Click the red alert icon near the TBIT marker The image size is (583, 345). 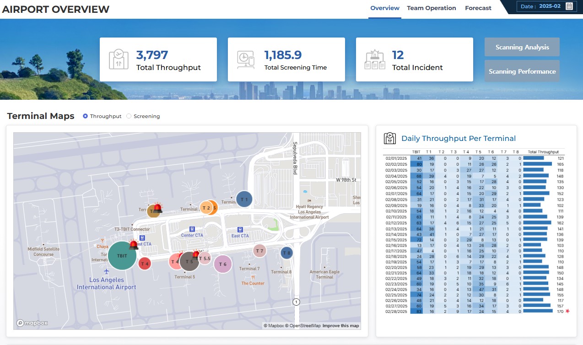tap(134, 245)
